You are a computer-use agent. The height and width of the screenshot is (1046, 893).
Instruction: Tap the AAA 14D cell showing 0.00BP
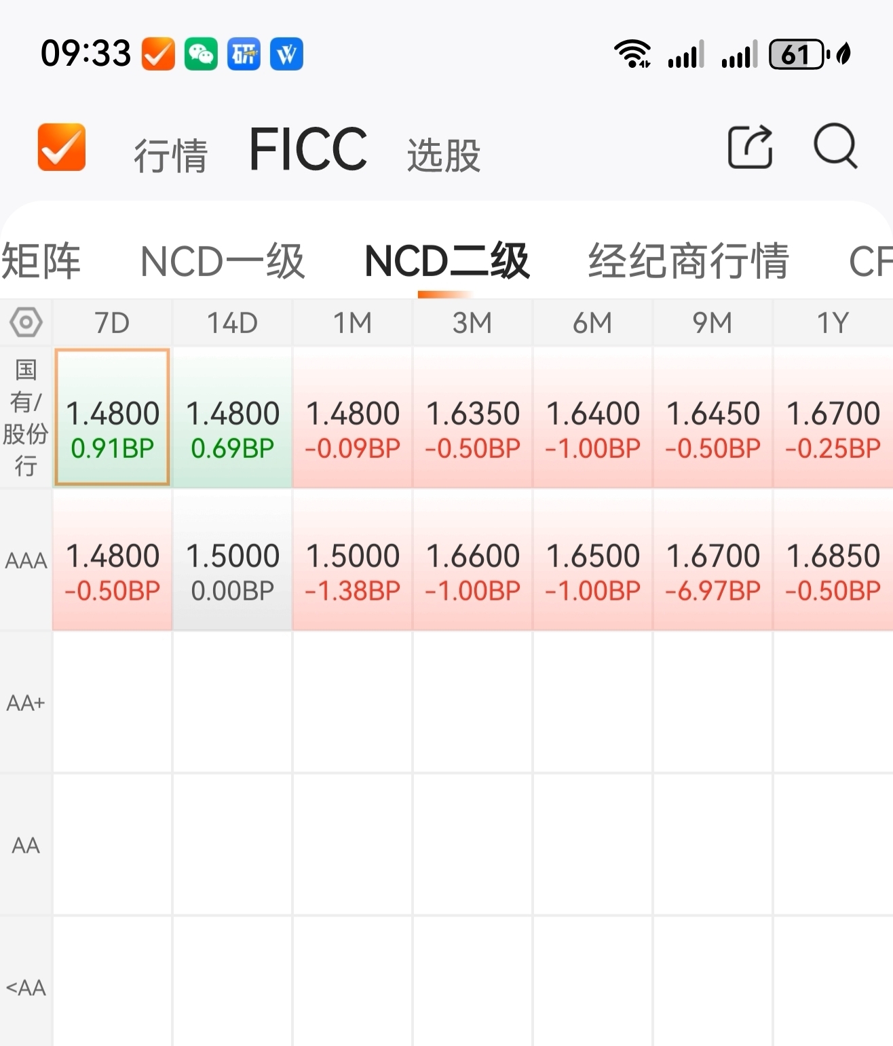tap(233, 560)
